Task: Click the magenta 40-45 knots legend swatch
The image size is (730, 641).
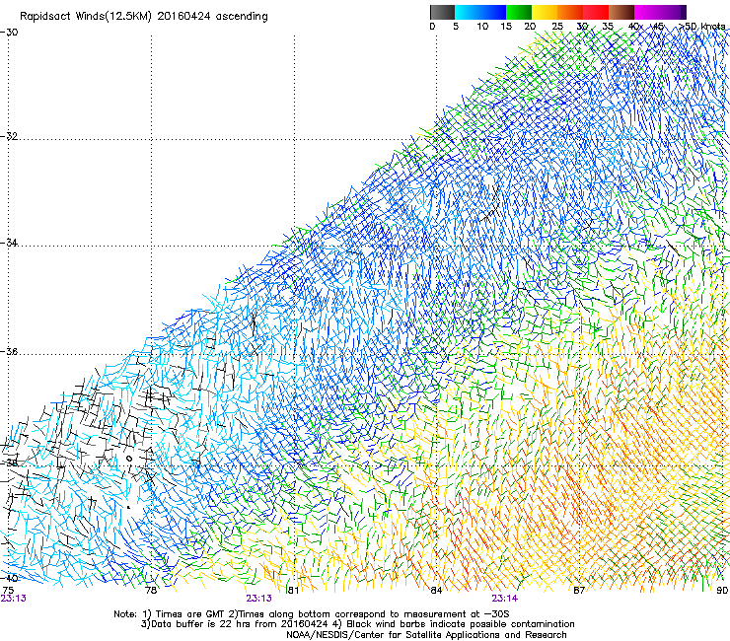Action: tap(647, 12)
